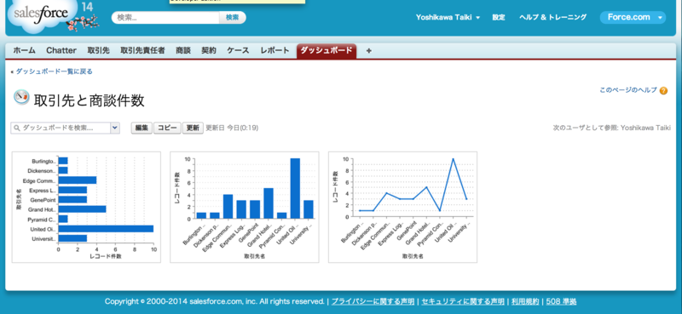Click Express L.. label in horizontal chart
The image size is (682, 314).
(x=43, y=191)
